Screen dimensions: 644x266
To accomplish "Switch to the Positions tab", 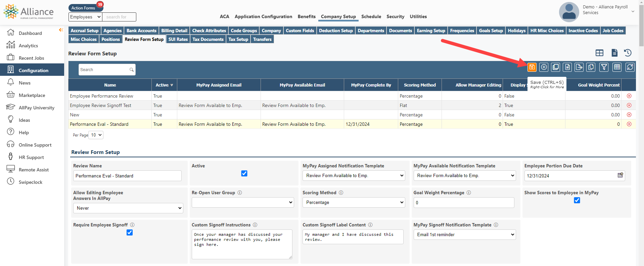I will coord(110,39).
